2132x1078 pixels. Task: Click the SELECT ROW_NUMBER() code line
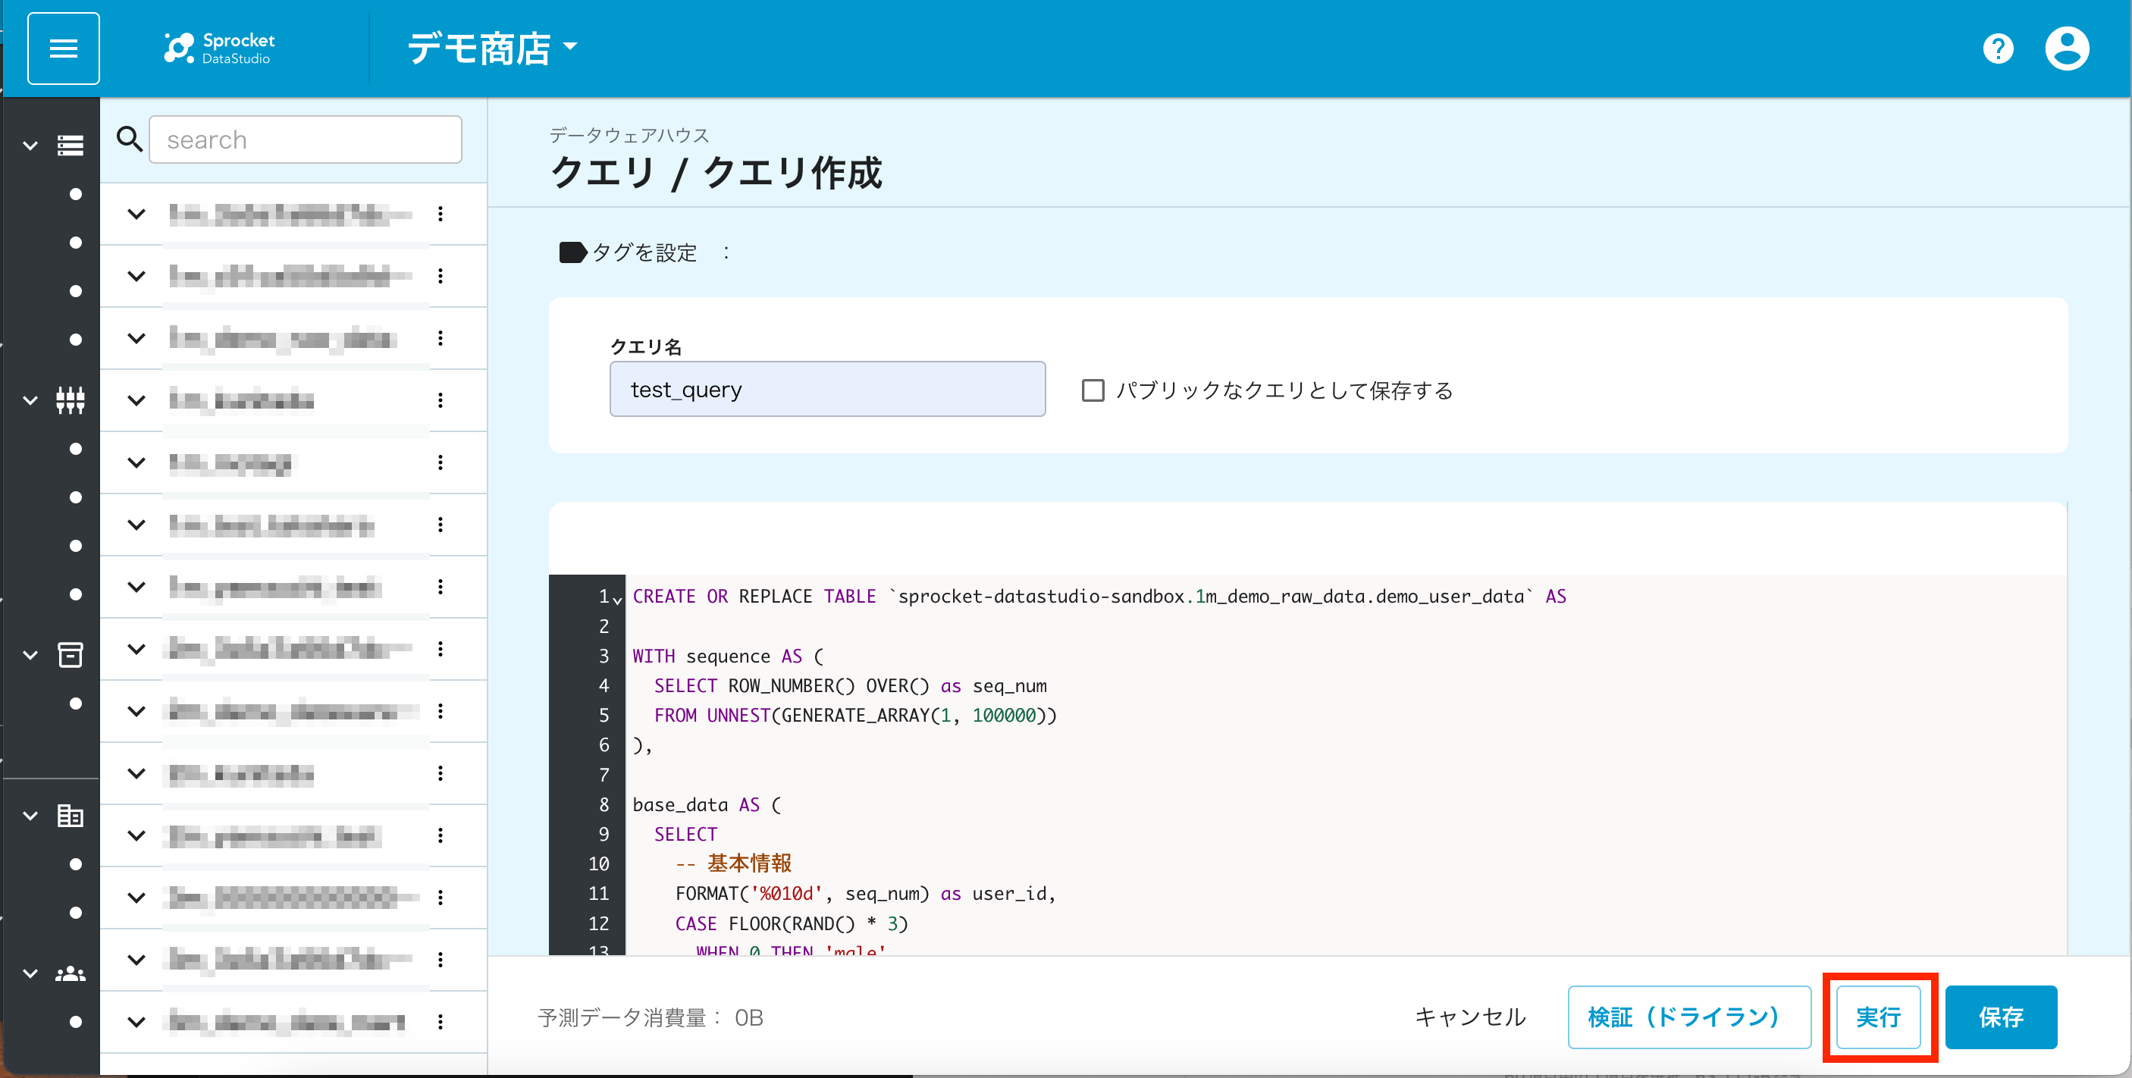tap(850, 686)
